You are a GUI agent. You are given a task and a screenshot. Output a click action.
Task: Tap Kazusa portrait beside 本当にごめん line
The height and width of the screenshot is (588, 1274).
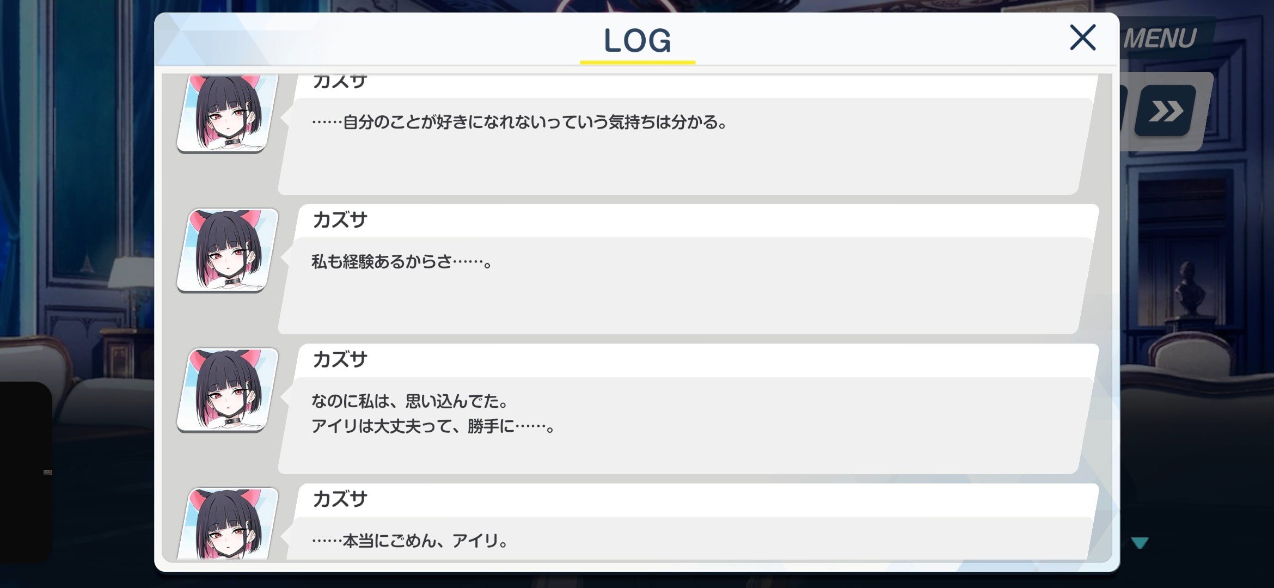point(228,524)
